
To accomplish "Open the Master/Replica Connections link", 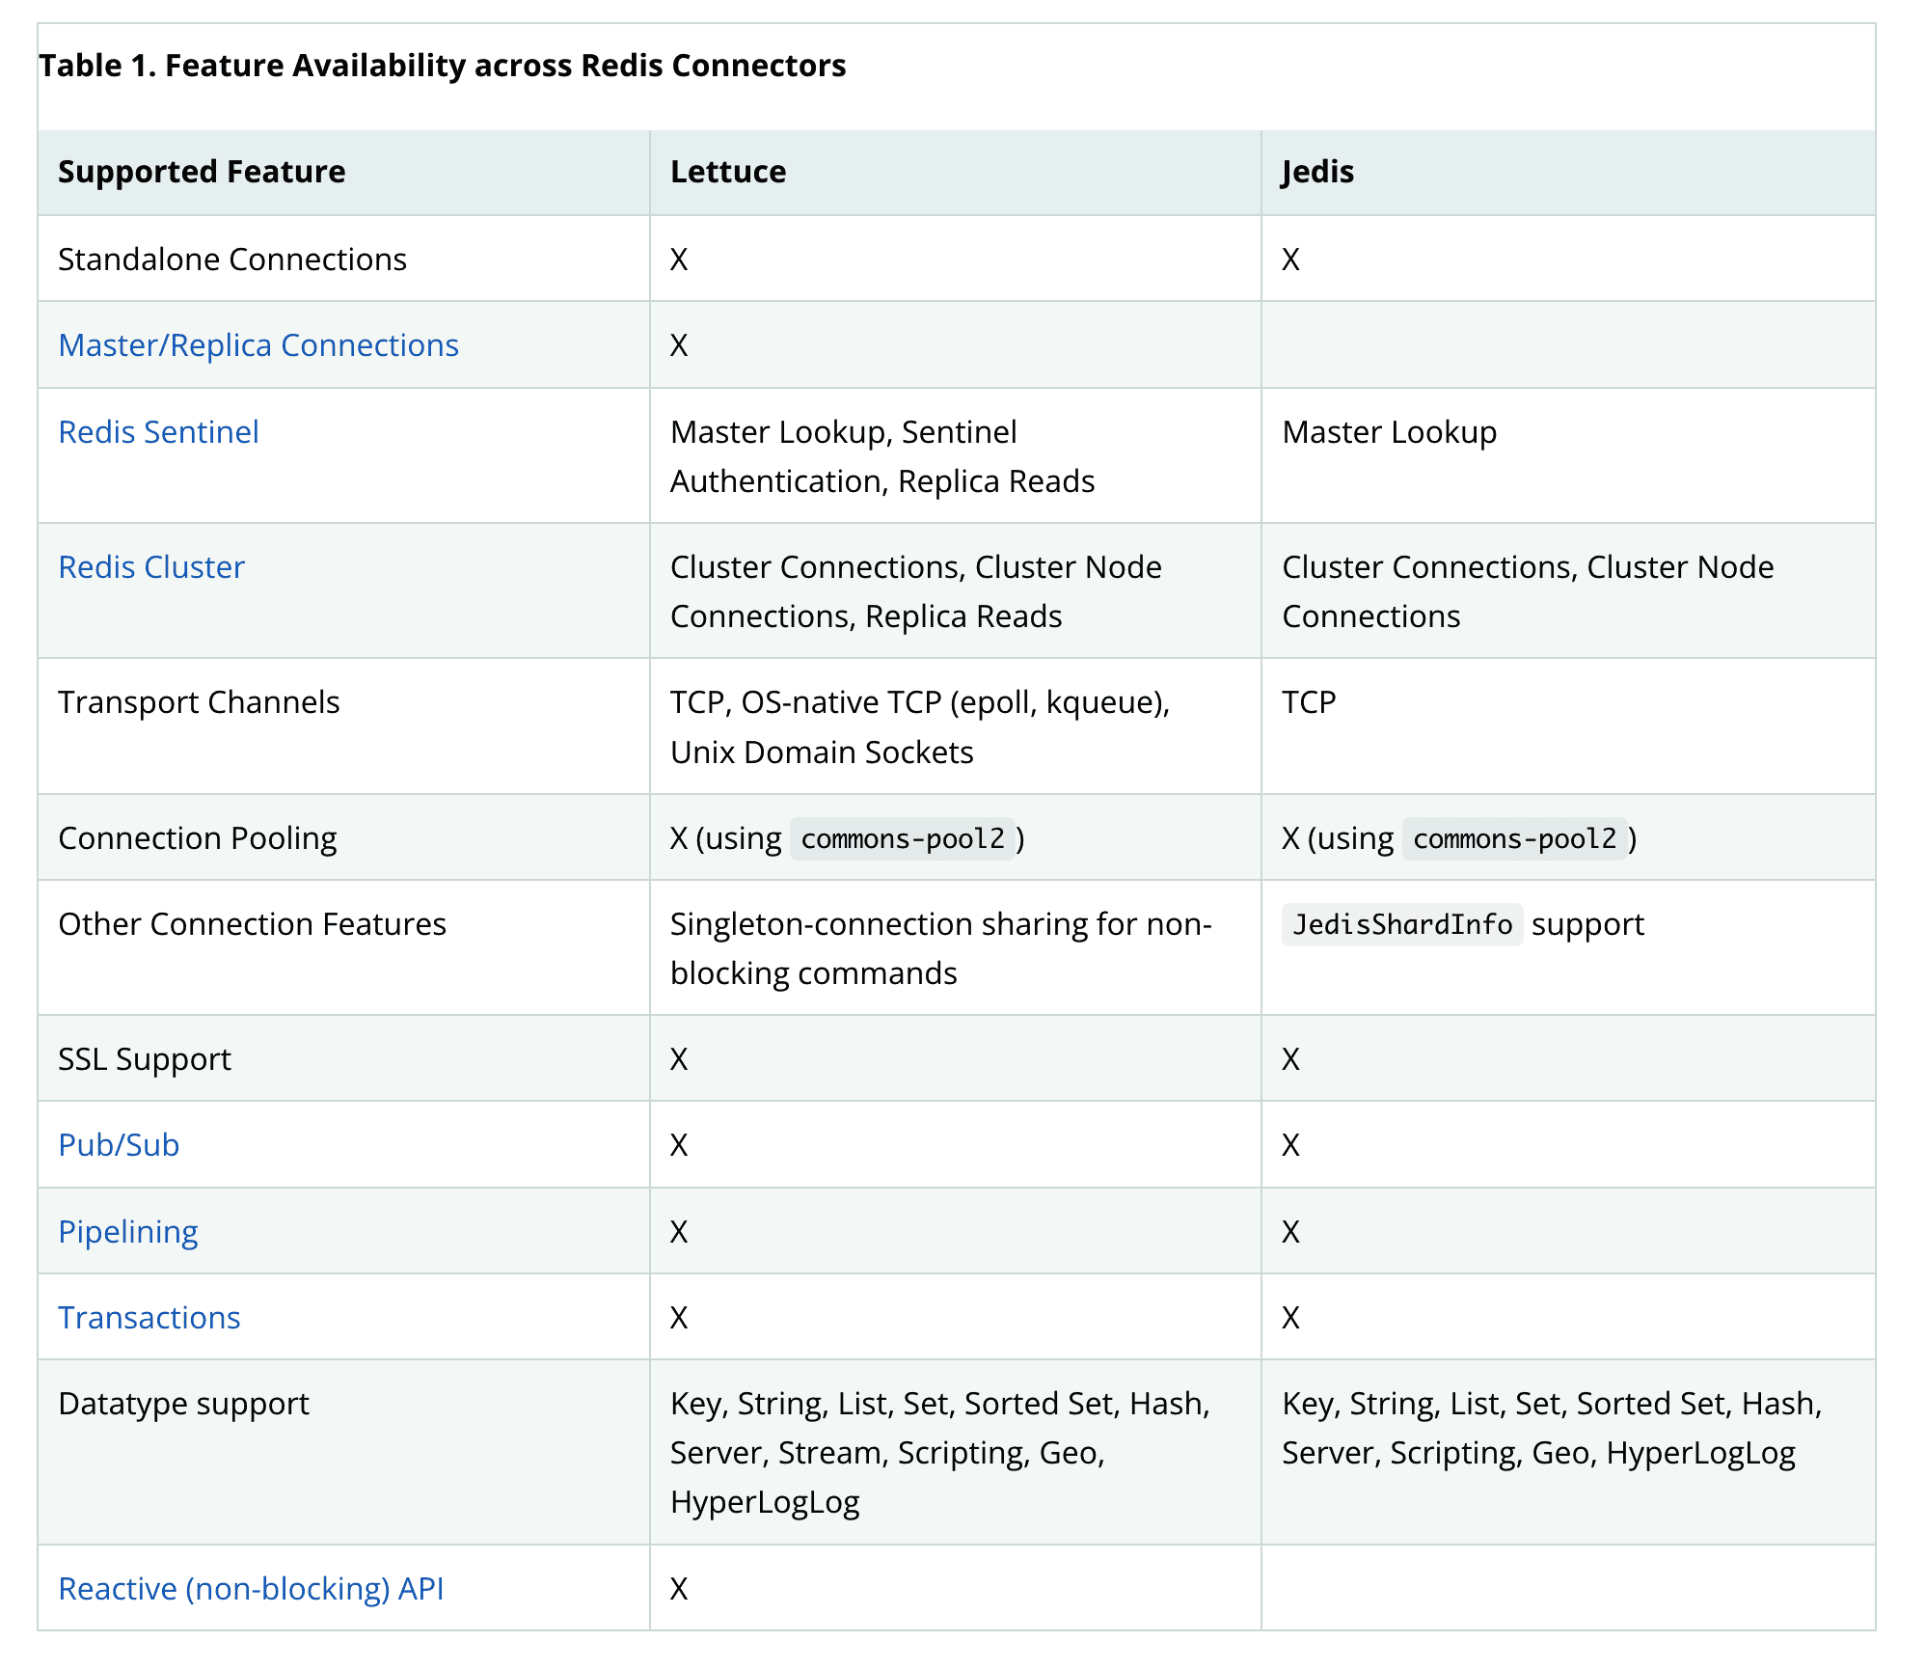I will pyautogui.click(x=258, y=345).
